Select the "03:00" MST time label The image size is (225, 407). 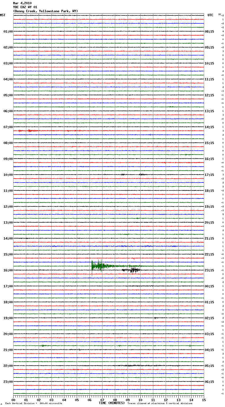tap(8, 63)
